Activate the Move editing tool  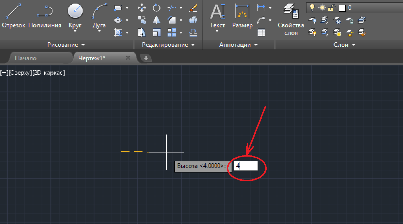pos(142,8)
